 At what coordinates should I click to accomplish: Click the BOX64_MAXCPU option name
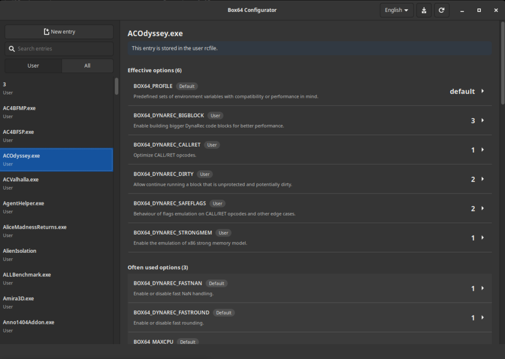click(x=153, y=342)
